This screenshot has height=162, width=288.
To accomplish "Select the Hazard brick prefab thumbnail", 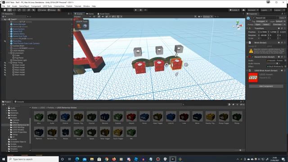I will tap(131, 117).
